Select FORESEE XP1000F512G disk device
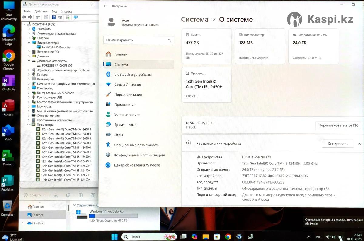Screen dimensions: 364x241 coord(57,65)
